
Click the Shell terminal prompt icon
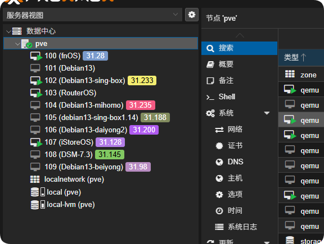(x=210, y=97)
